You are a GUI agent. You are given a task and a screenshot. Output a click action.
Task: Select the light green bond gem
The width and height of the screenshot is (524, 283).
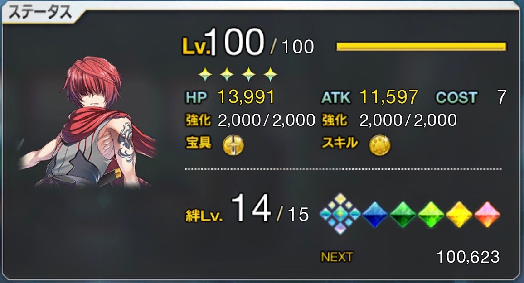click(x=431, y=215)
